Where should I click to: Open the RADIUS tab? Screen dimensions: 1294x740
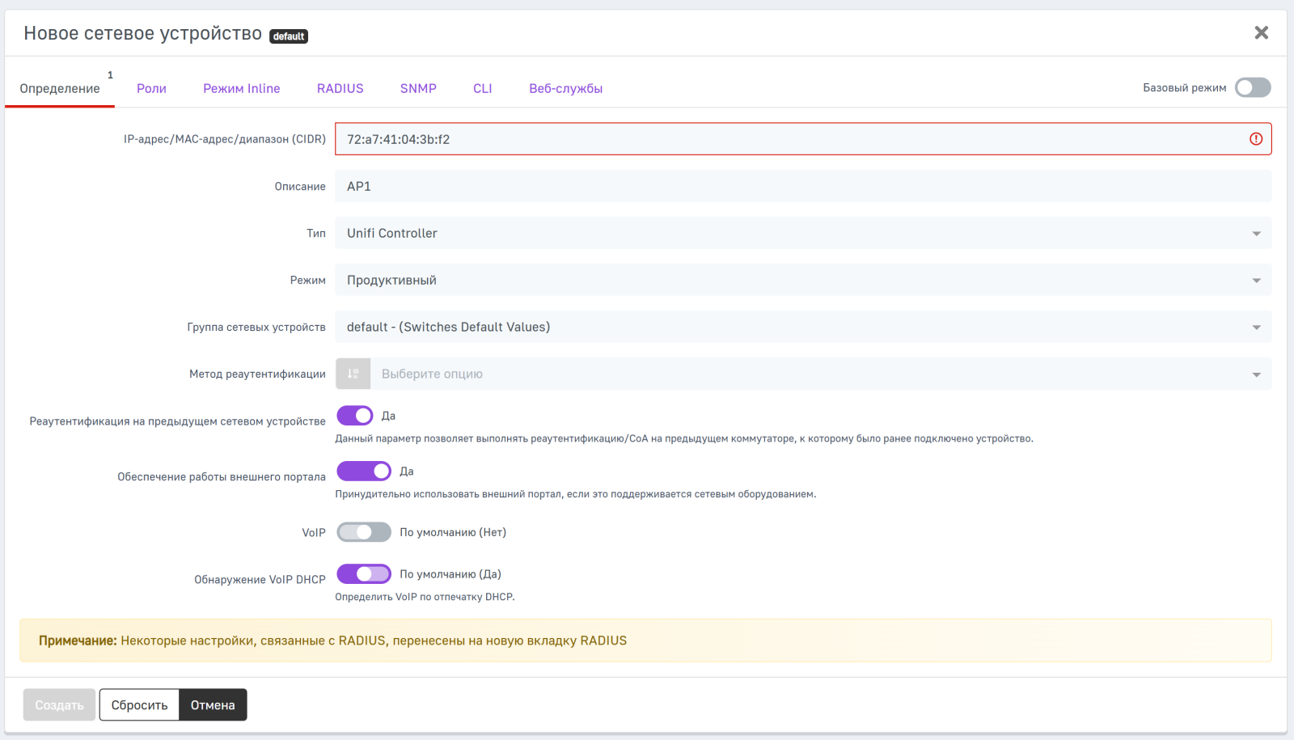(x=340, y=88)
